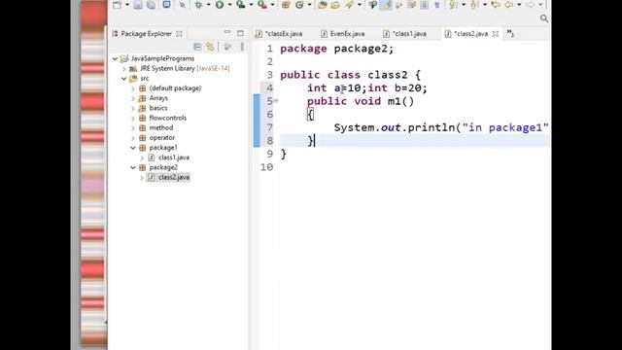This screenshot has height=350, width=622.
Task: Collapse the JavaSamplePrograms project node
Action: [115, 58]
